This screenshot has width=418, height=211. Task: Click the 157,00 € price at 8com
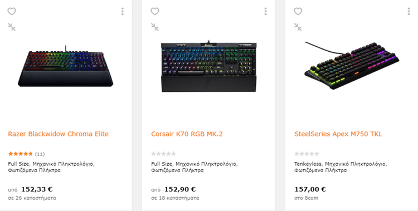pyautogui.click(x=310, y=189)
